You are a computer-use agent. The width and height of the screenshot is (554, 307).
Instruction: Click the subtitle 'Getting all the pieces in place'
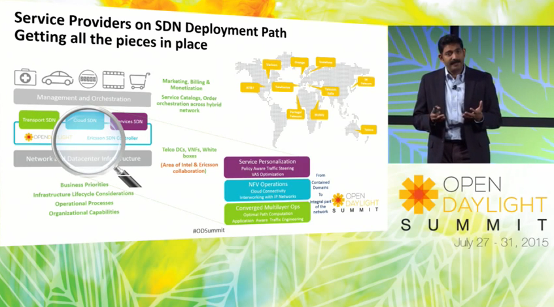click(111, 40)
